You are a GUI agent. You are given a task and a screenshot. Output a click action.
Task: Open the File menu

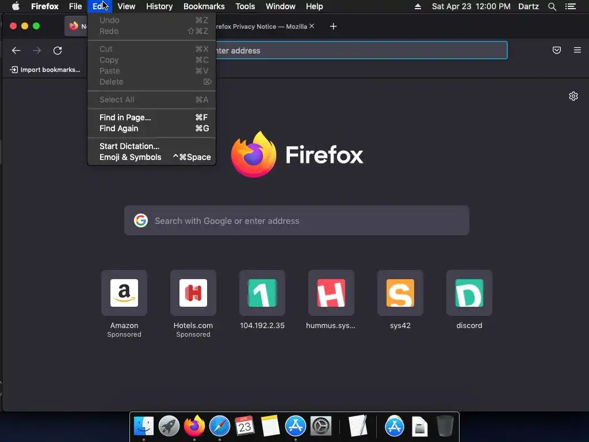tap(75, 6)
